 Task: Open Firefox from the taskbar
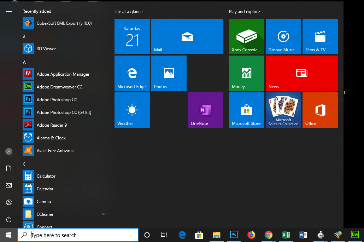(251, 235)
